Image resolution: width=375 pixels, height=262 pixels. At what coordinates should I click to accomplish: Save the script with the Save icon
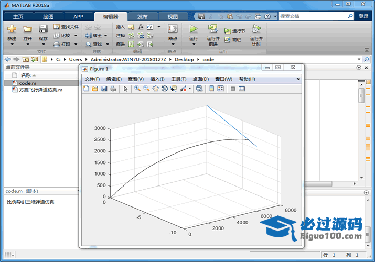43,29
